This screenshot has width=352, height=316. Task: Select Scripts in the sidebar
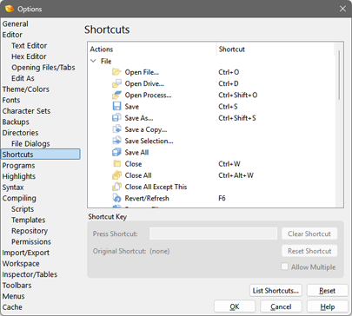[x=23, y=209]
